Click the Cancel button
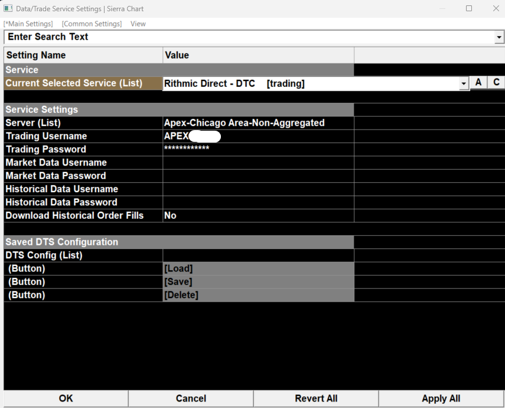The width and height of the screenshot is (505, 408). click(x=191, y=399)
